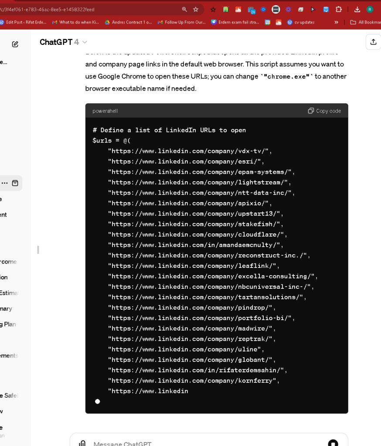Image resolution: width=381 pixels, height=446 pixels.
Task: Click the purple sunburst extension icon
Action: click(x=289, y=10)
